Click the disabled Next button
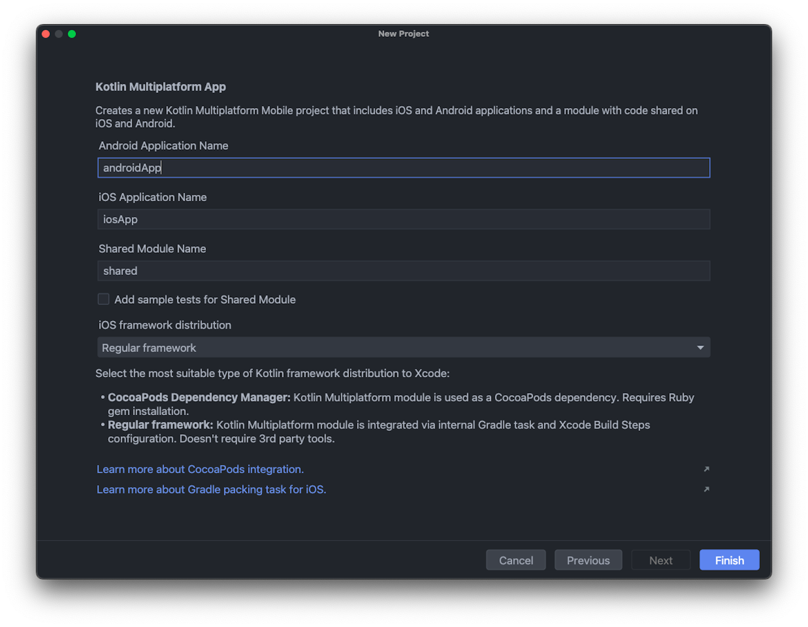Viewport: 808px width, 627px height. click(x=661, y=560)
